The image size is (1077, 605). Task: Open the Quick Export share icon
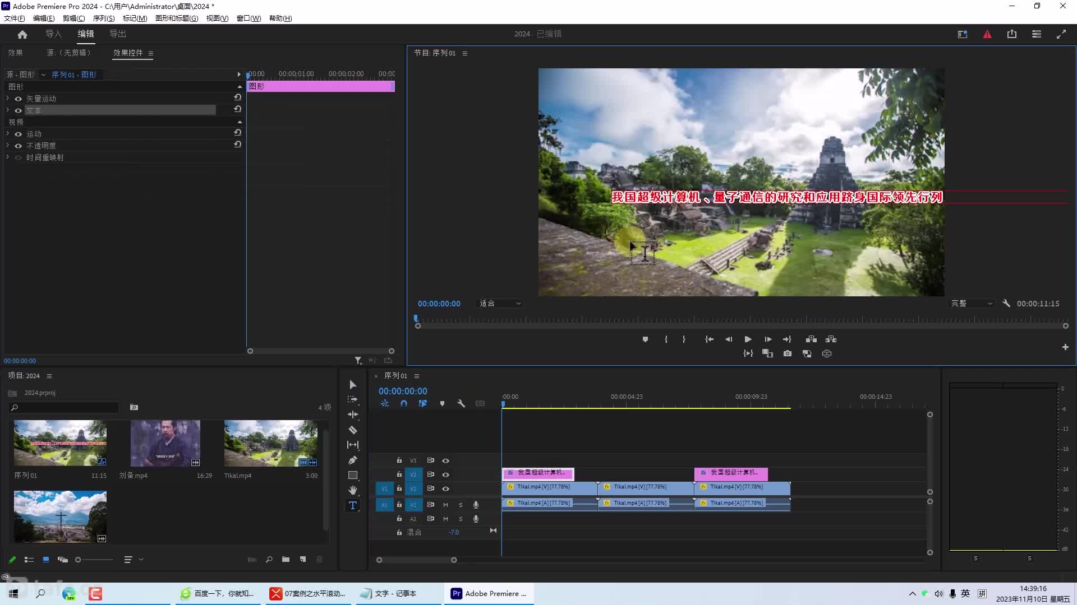[1012, 34]
